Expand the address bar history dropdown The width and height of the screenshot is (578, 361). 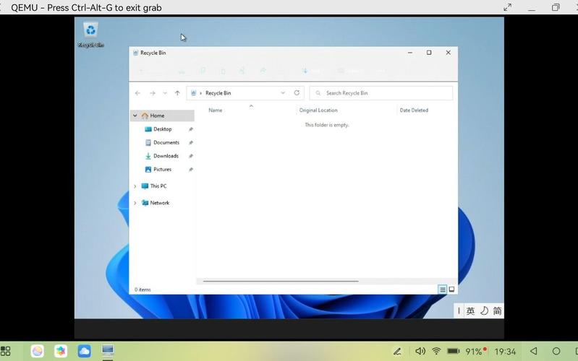283,92
